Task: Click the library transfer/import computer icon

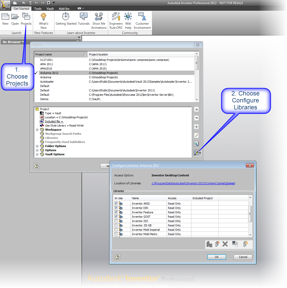Action: coord(235,244)
